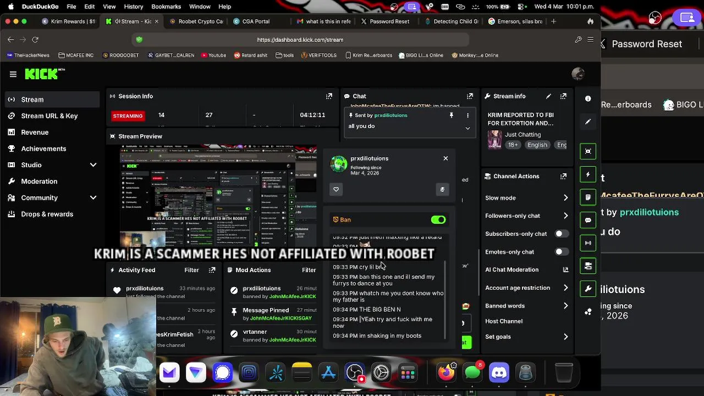
Task: Go to Stream in the sidebar
Action: [52, 100]
